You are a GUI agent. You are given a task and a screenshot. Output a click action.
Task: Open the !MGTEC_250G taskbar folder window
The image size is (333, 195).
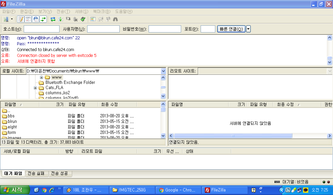tap(132, 190)
